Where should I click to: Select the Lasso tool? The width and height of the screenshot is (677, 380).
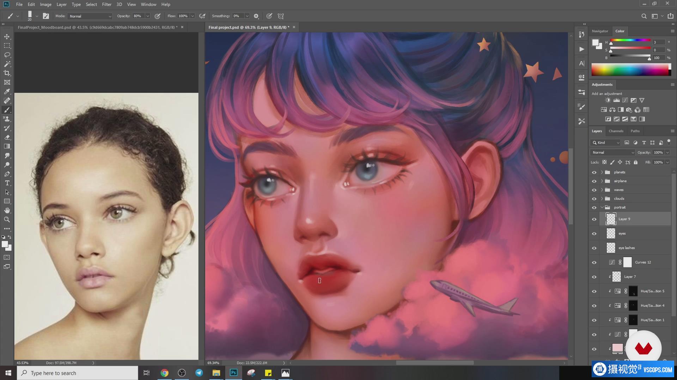point(7,55)
